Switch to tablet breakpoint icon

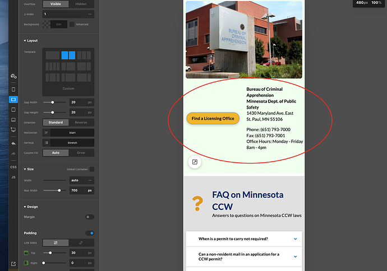[13, 110]
